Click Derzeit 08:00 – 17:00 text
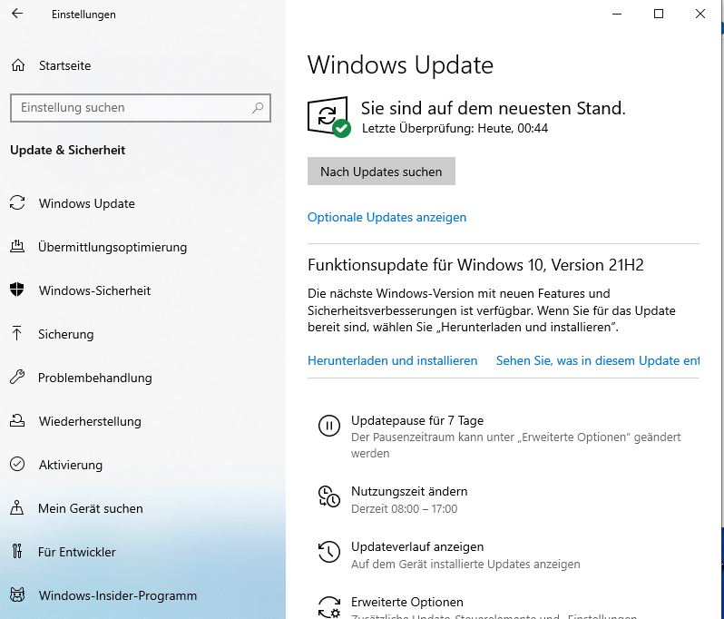This screenshot has width=724, height=619. [405, 508]
